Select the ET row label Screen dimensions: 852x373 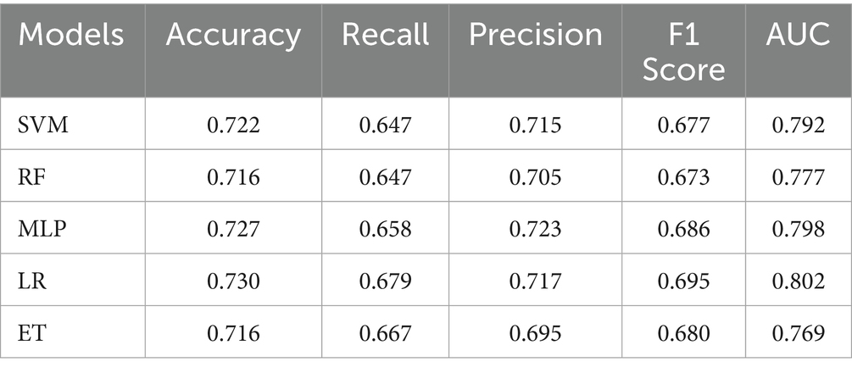click(31, 333)
